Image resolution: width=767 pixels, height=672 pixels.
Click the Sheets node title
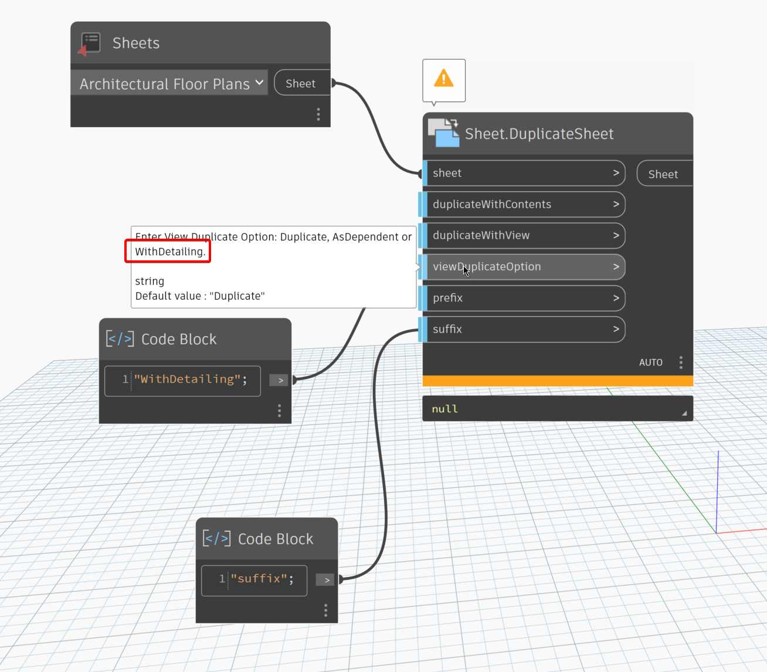(x=136, y=43)
